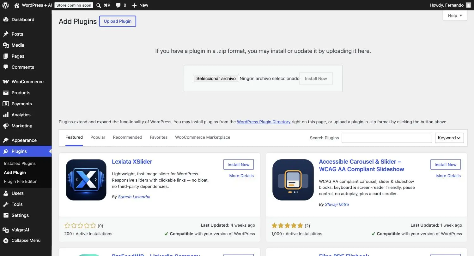The height and width of the screenshot is (256, 474).
Task: Click '200+ Active Installations' text
Action: [x=88, y=234]
